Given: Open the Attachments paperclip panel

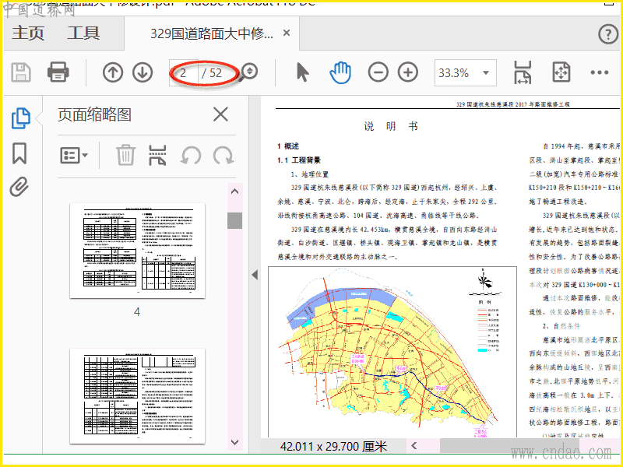Looking at the screenshot, I should click(19, 187).
